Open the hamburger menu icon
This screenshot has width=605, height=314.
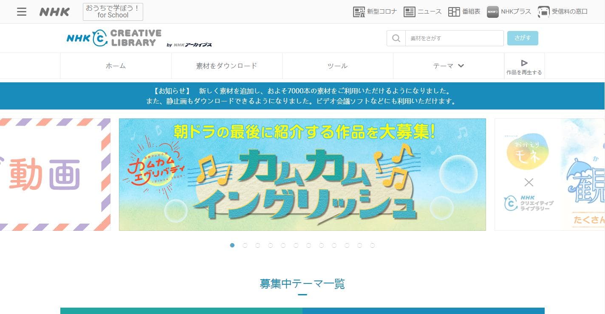pos(22,12)
